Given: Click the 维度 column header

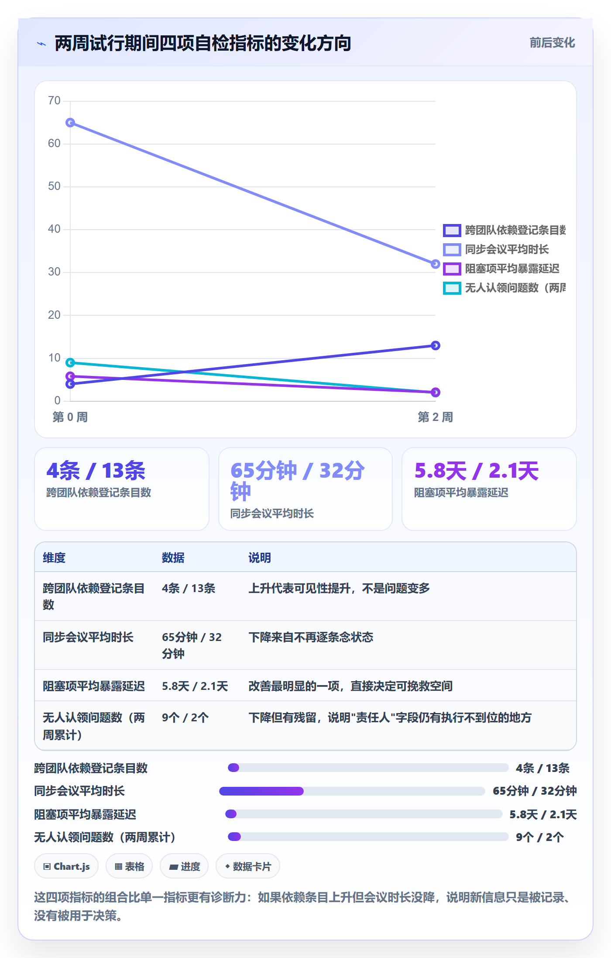Looking at the screenshot, I should click(x=54, y=558).
